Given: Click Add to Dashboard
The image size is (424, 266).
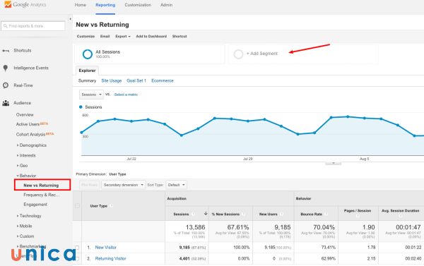Looking at the screenshot, I should (151, 36).
